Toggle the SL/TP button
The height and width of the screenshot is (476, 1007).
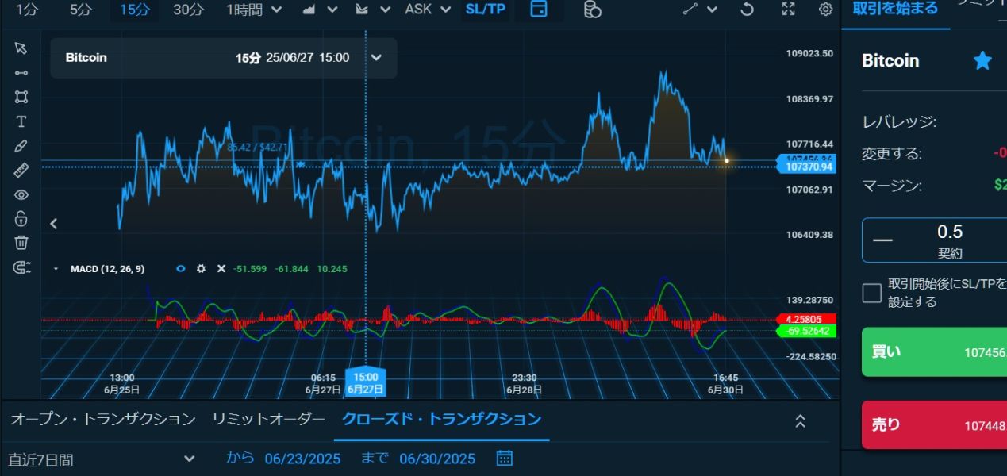click(486, 10)
